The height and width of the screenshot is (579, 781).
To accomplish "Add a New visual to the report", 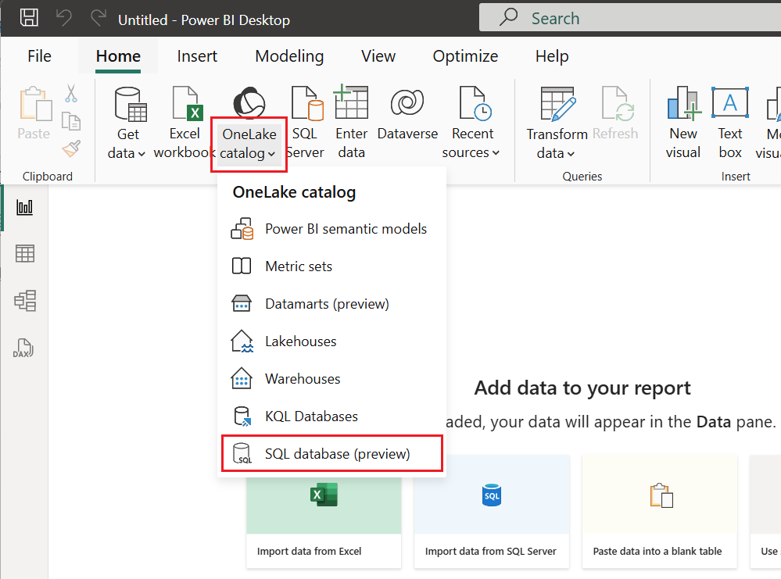I will coord(682,121).
